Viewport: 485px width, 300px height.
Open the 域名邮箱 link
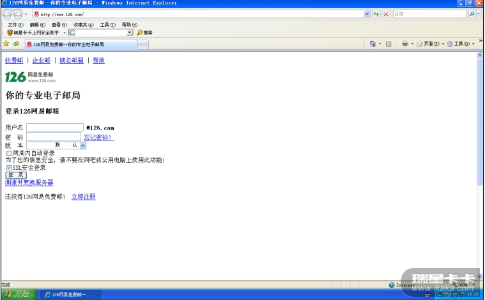tap(72, 60)
